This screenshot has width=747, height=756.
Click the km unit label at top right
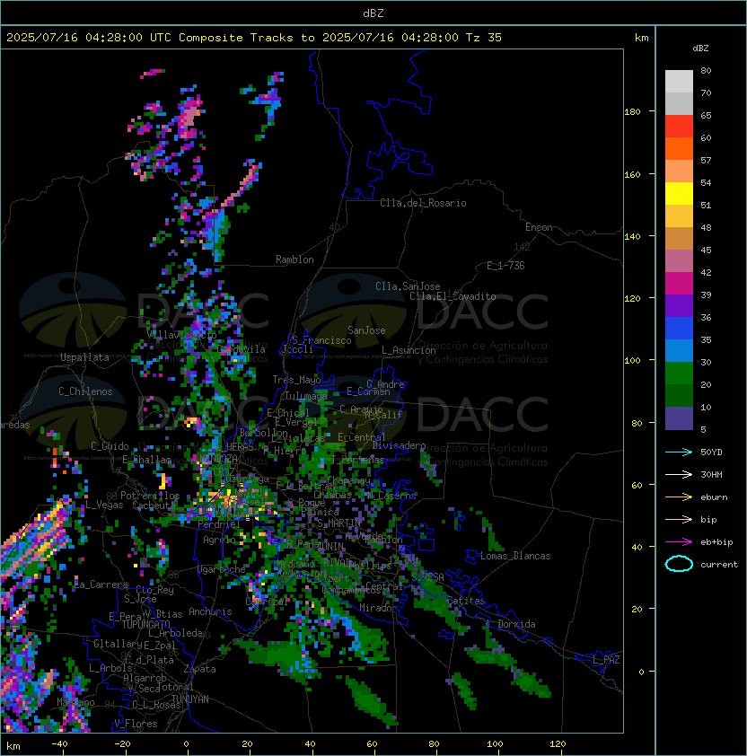coord(641,38)
